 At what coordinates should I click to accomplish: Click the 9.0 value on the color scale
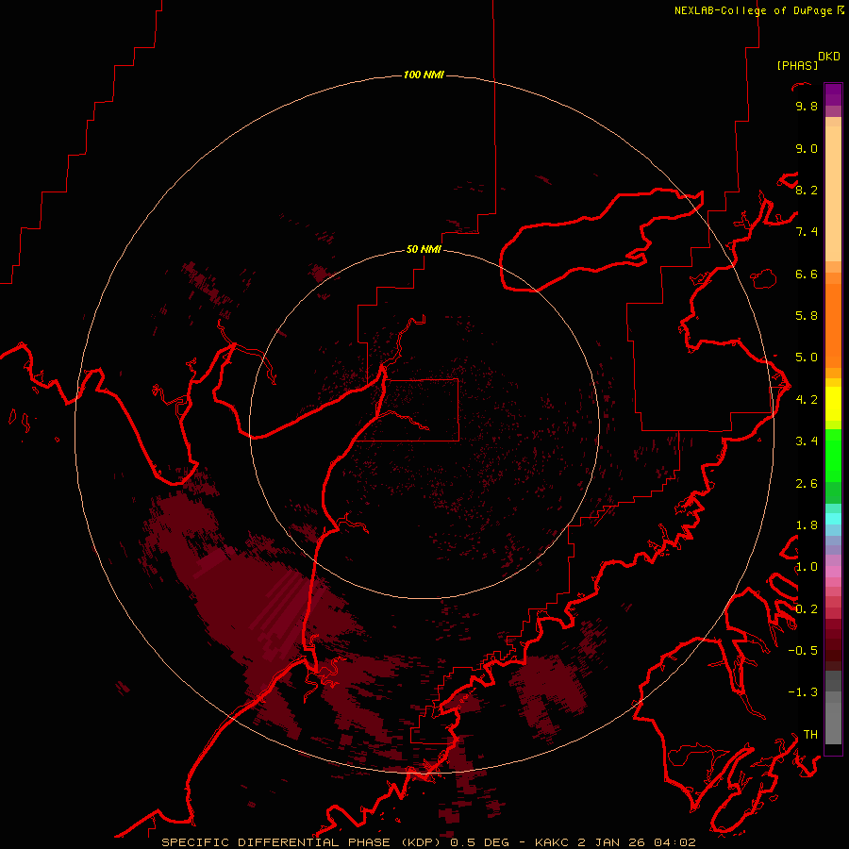[807, 148]
